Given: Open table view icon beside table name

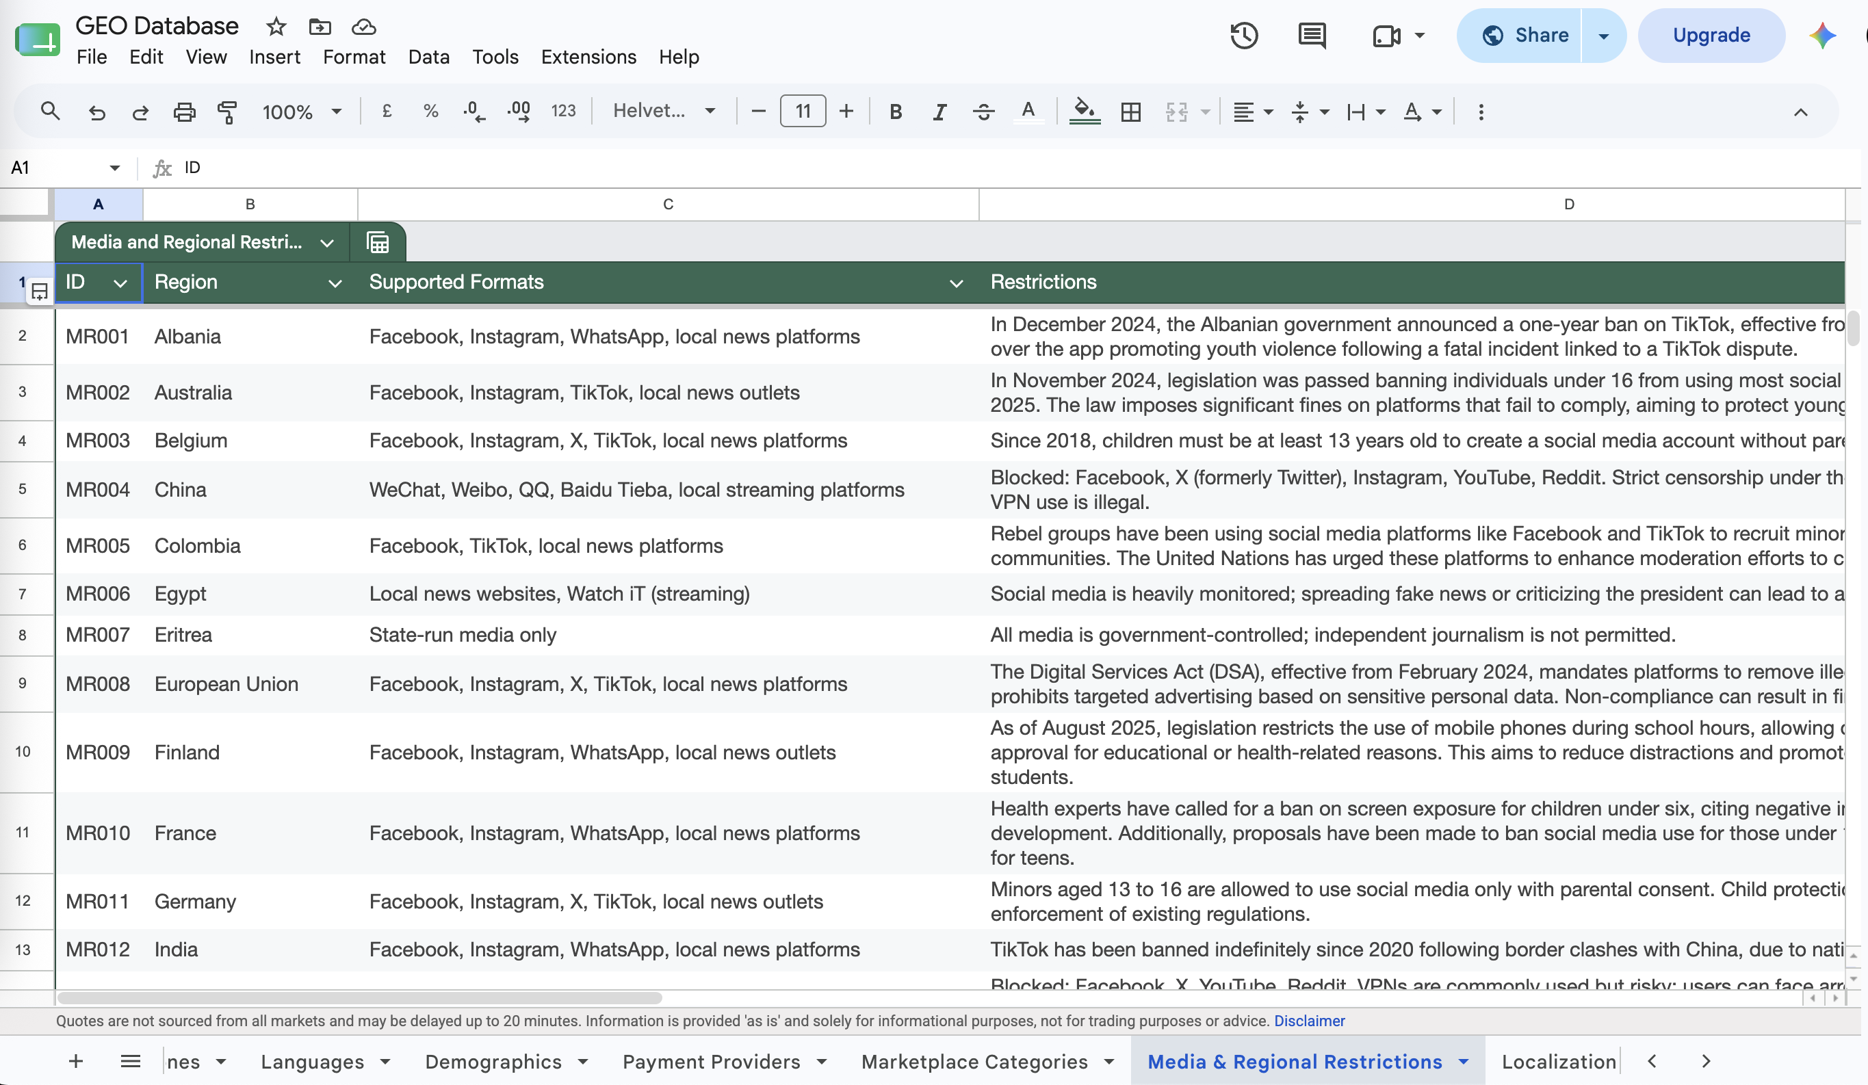Looking at the screenshot, I should [378, 242].
